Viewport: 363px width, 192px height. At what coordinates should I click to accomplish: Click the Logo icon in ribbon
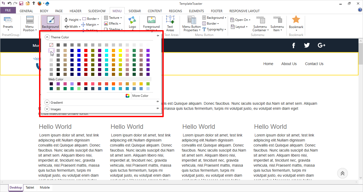click(x=132, y=20)
